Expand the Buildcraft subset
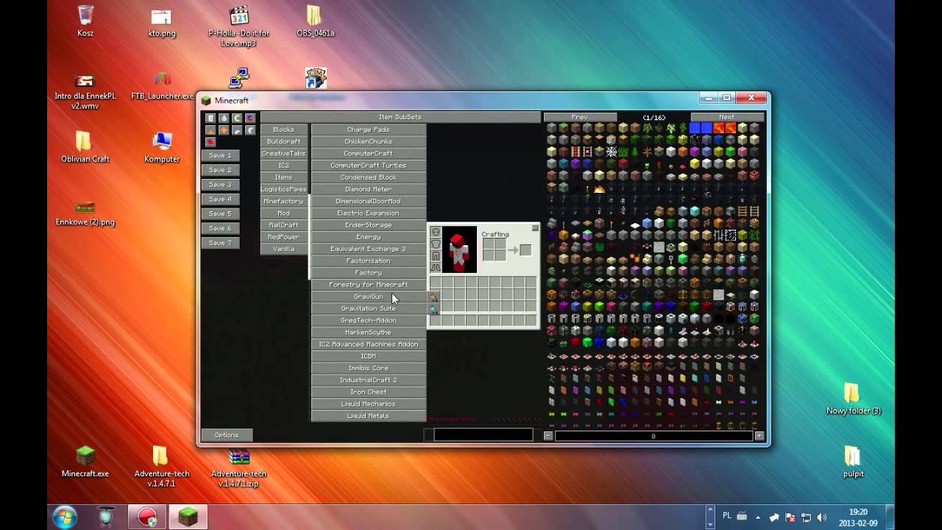Screen dimensions: 942x530 [283, 141]
